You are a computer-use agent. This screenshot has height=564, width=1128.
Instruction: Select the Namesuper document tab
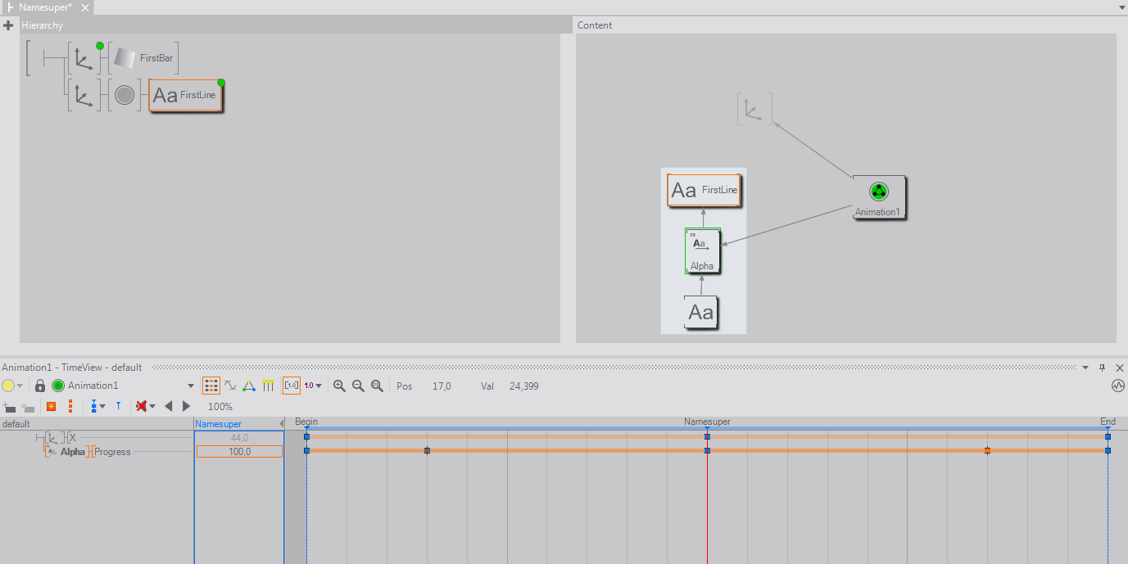(46, 7)
